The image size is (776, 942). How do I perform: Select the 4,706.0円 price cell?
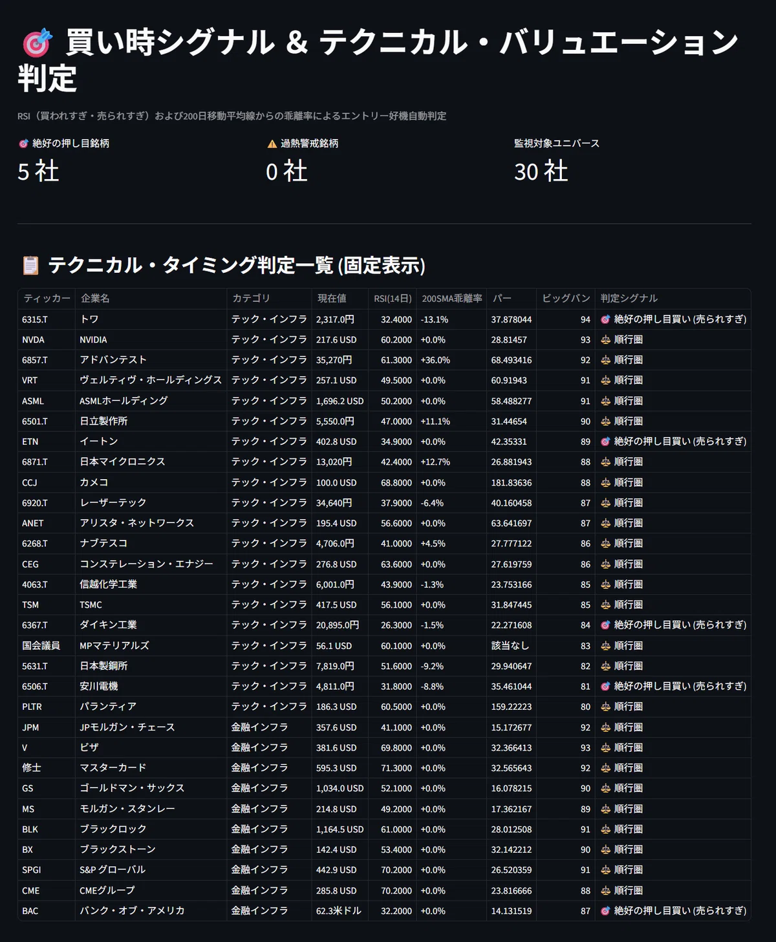tap(340, 544)
